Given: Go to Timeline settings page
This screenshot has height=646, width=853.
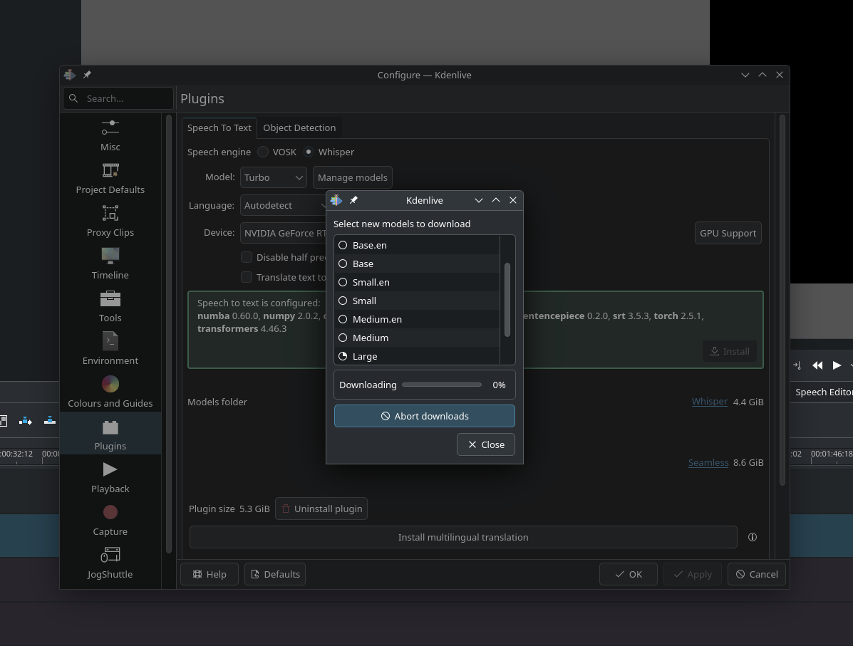Looking at the screenshot, I should point(110,264).
